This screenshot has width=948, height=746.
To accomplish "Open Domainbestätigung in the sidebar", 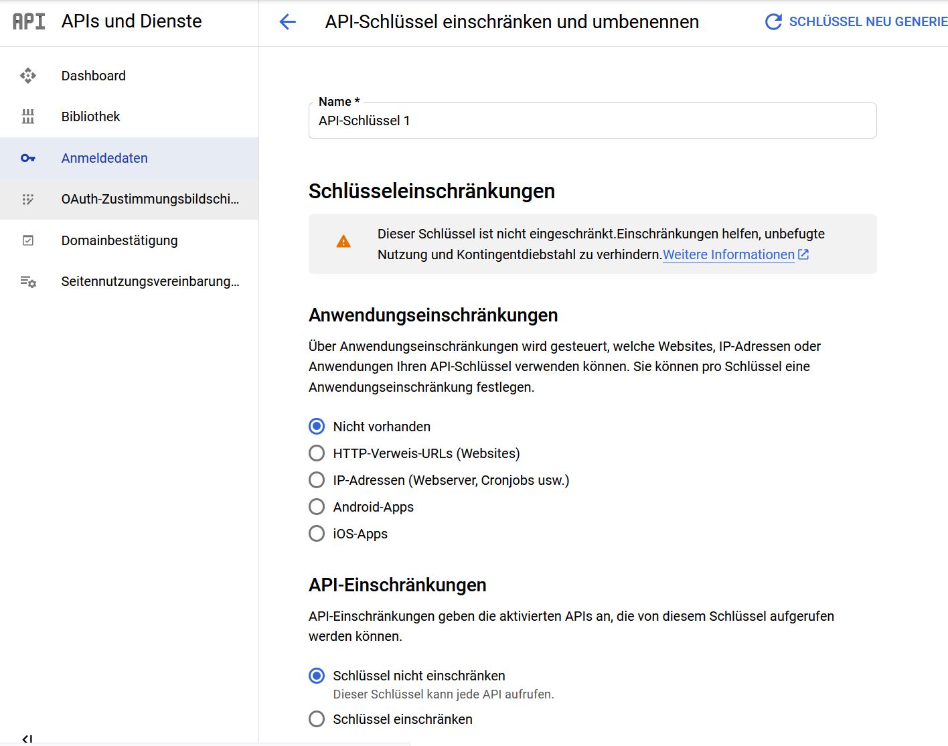I will (x=129, y=240).
